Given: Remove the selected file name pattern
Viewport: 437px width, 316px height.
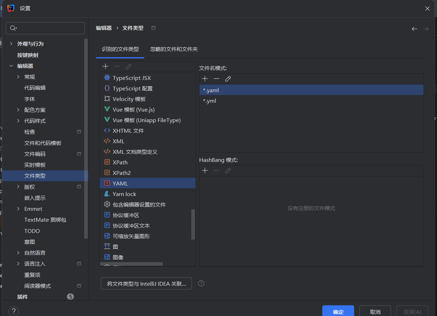Looking at the screenshot, I should 216,79.
